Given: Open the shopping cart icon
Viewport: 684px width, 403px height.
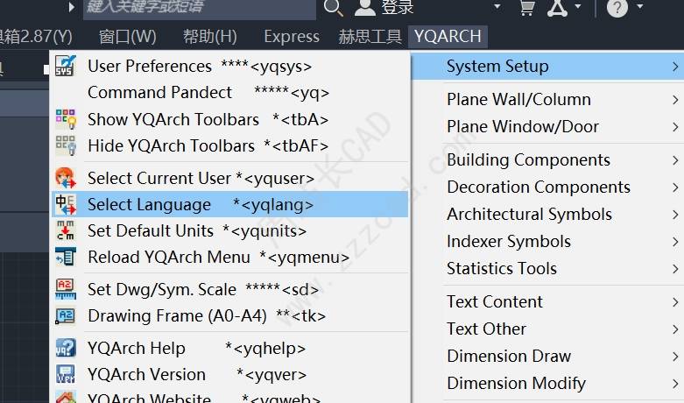Looking at the screenshot, I should (527, 7).
